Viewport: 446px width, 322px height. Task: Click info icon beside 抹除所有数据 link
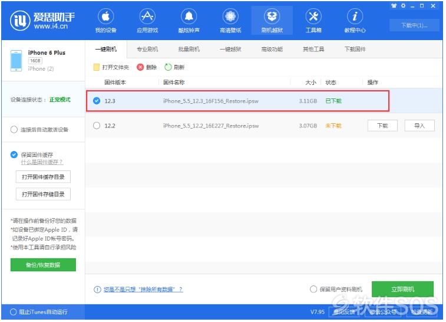point(97,290)
